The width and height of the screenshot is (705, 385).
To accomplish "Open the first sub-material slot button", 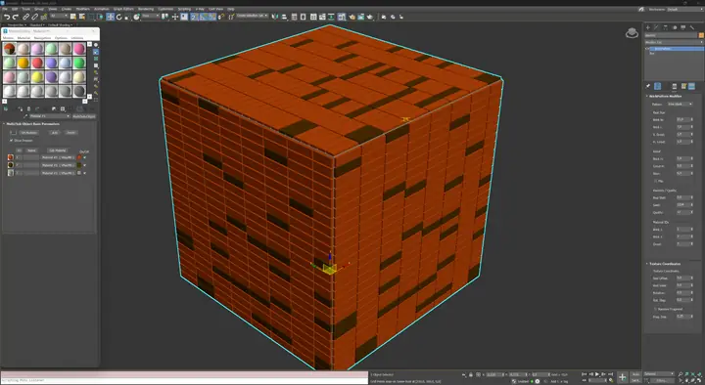I will click(x=58, y=157).
